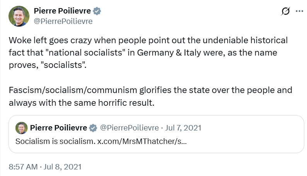Click the small avatar inside the quoted tweet

pyautogui.click(x=22, y=128)
